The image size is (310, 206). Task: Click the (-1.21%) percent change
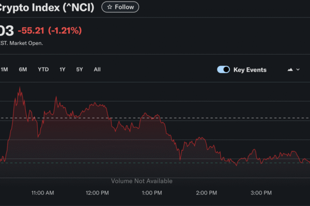click(65, 30)
